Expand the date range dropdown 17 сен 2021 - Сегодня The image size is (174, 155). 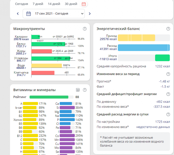point(53,14)
